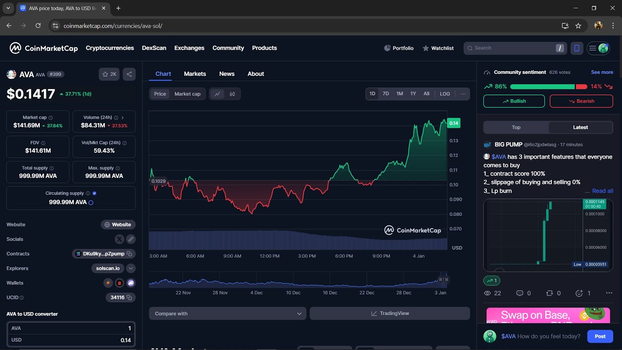Viewport: 622px width, 350px height.
Task: Expand Volume (24h) details chevron
Action: 122,118
